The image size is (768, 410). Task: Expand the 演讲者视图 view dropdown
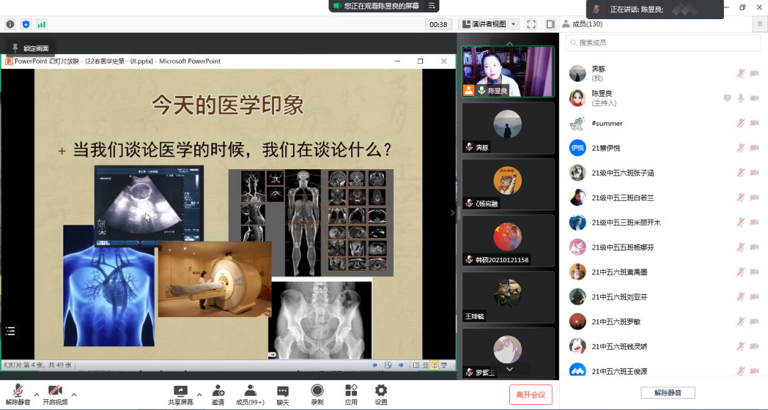(x=490, y=24)
